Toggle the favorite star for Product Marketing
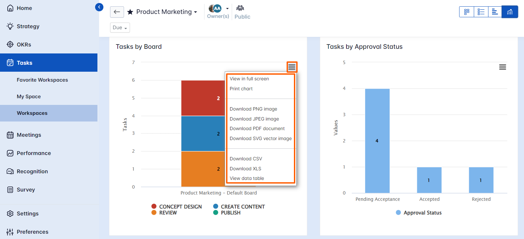 (x=129, y=12)
